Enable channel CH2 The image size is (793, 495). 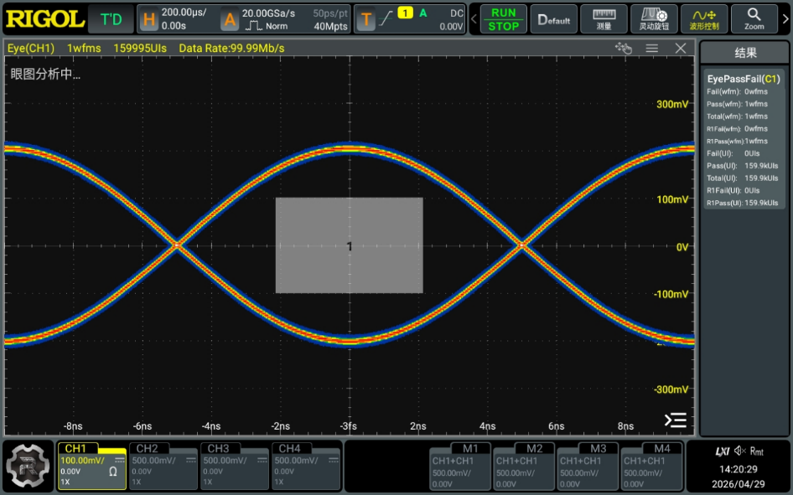[163, 467]
